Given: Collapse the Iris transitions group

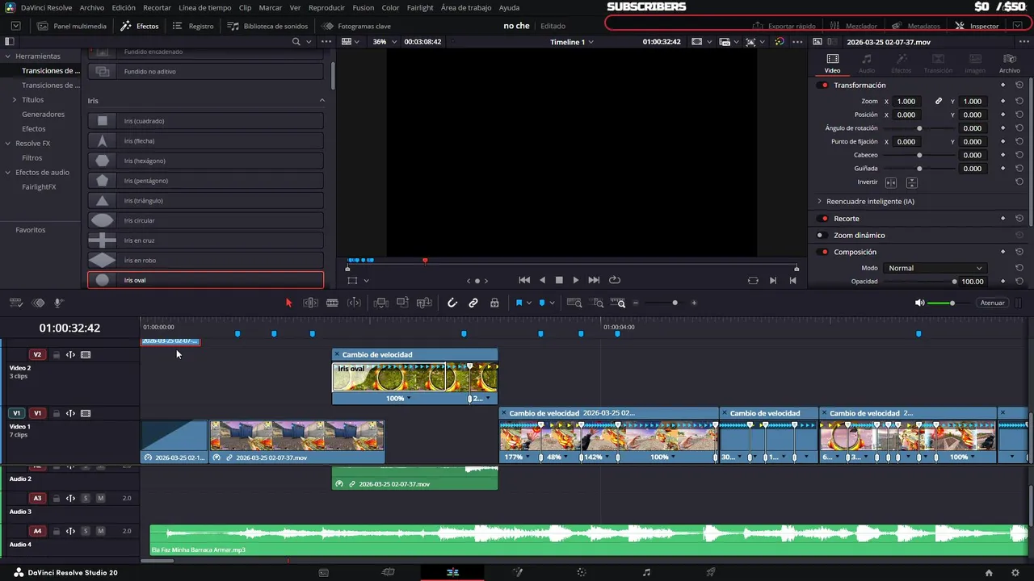Looking at the screenshot, I should coord(322,101).
